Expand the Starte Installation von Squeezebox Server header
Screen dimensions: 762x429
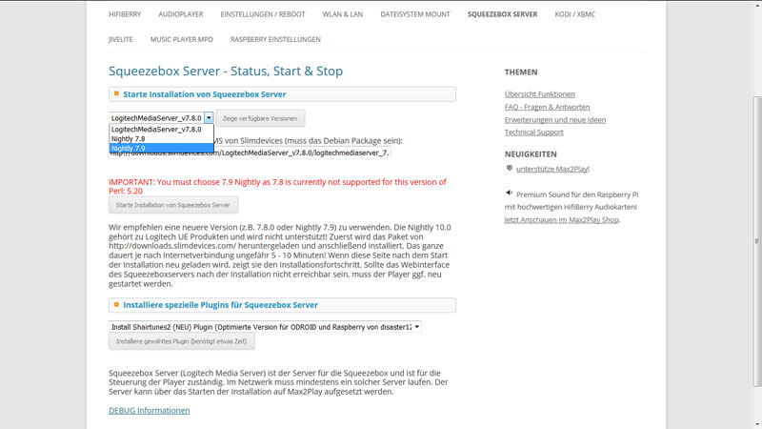(x=282, y=94)
